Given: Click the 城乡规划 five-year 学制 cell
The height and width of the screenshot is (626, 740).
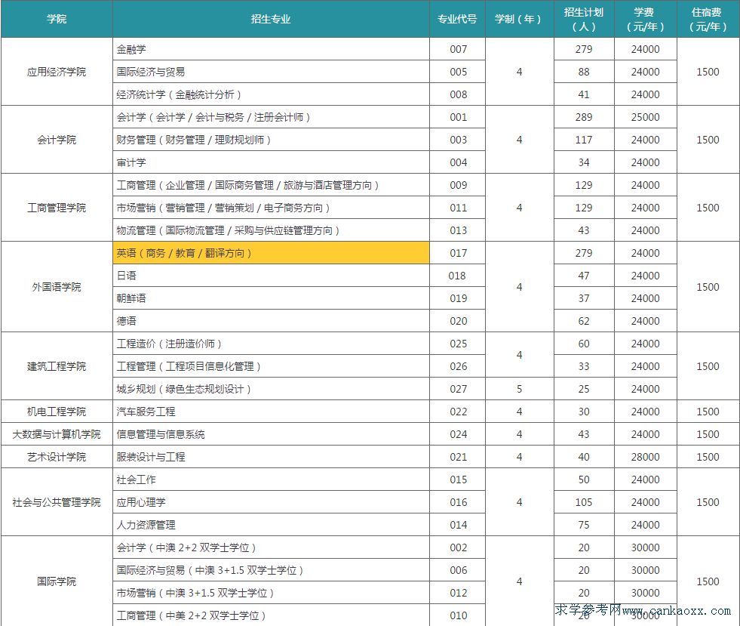Looking at the screenshot, I should click(x=518, y=389).
